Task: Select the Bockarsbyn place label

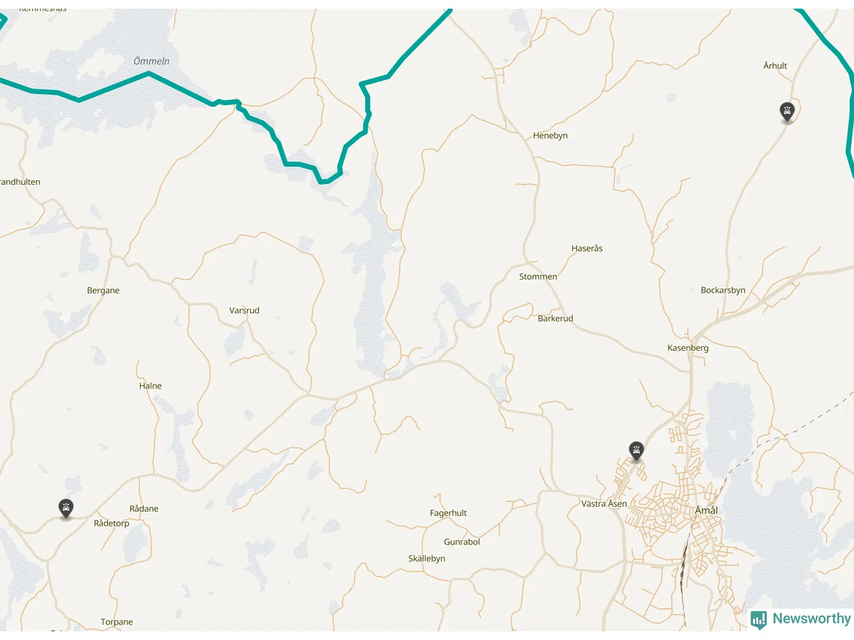Action: 723,291
